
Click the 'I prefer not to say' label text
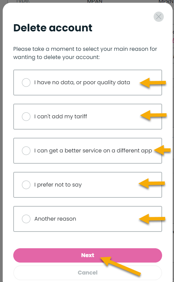click(58, 185)
